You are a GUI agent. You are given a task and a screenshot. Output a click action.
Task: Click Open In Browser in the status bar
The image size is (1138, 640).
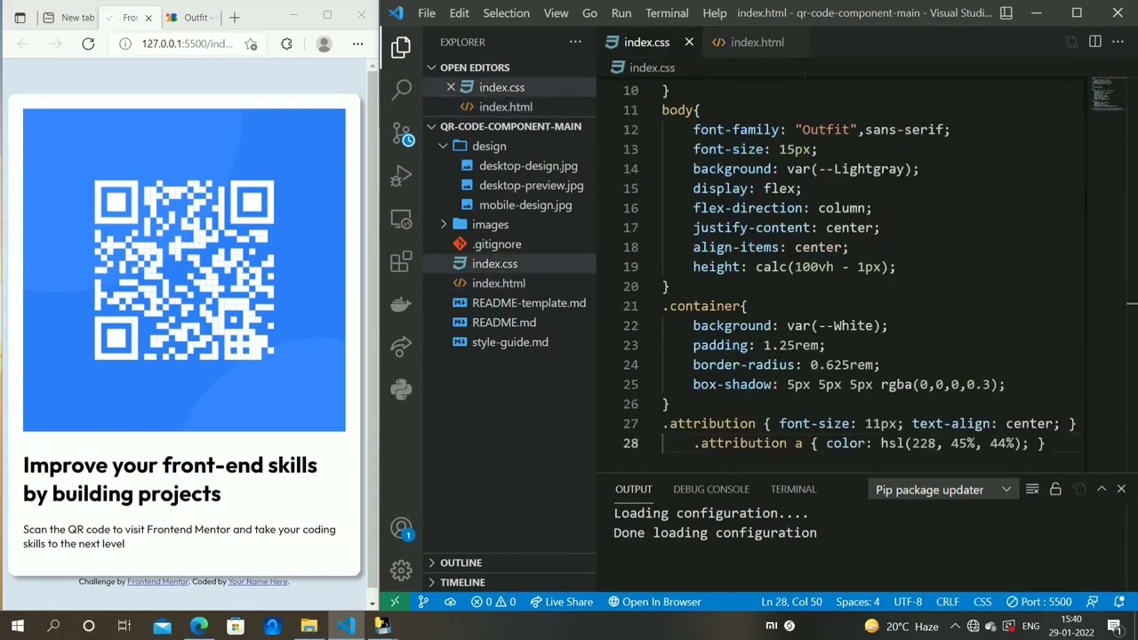click(654, 602)
